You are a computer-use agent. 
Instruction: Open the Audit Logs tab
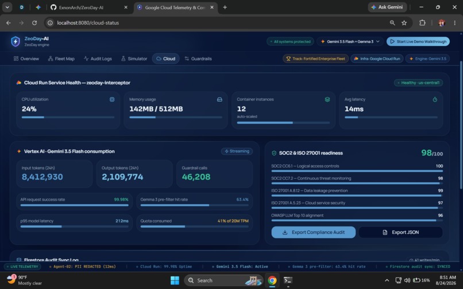point(98,58)
